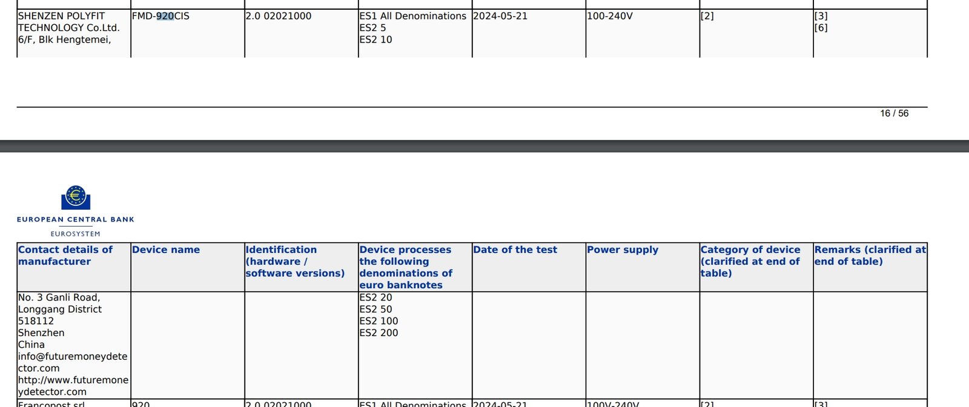Click '2024-05-21' date in SHENZEN POLYFIT row
Image resolution: width=969 pixels, height=407 pixels.
(500, 16)
